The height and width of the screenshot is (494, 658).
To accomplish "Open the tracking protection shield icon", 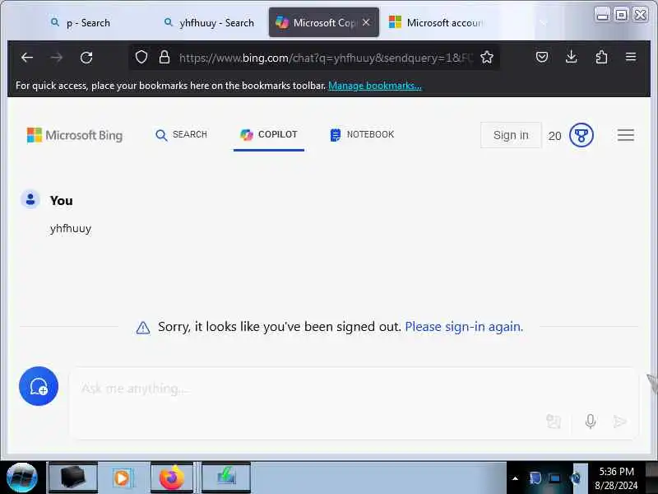I will point(141,57).
